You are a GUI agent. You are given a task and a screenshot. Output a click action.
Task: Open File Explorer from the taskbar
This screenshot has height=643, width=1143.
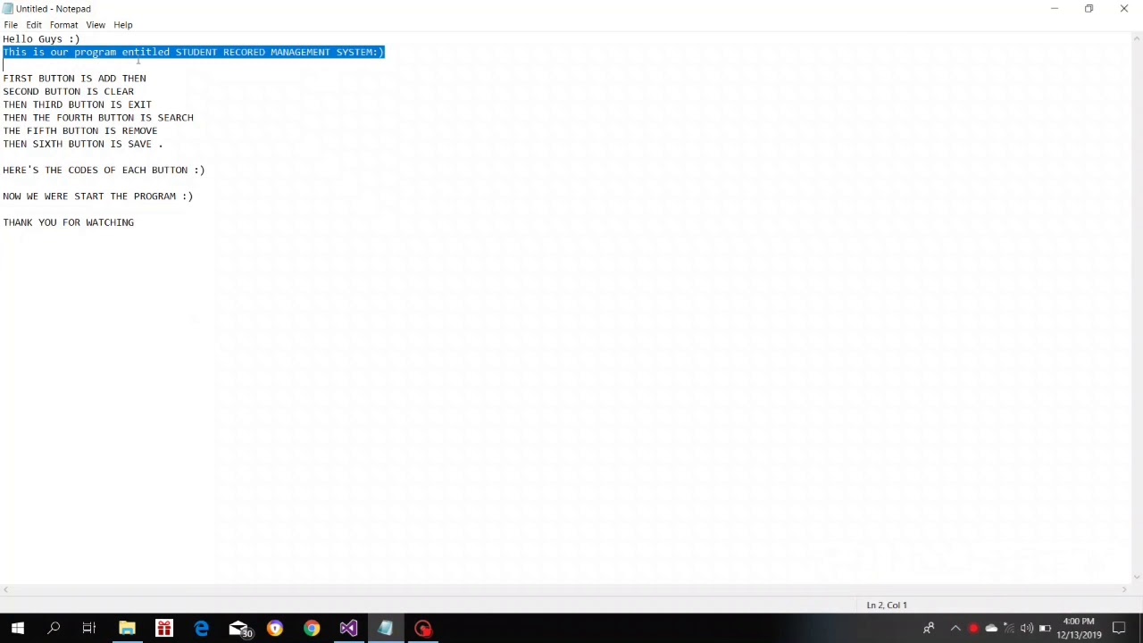coord(127,629)
